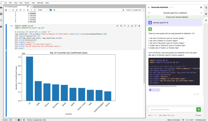This screenshot has width=208, height=121.
Task: Click the Python 3 (ipykernel) | Idle status
Action: click(x=36, y=120)
